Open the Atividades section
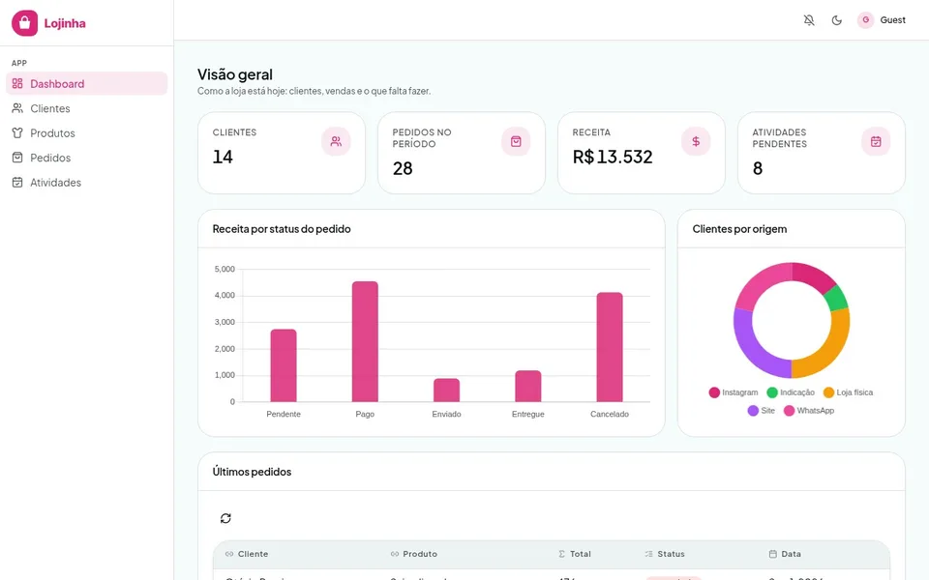929x580 pixels. click(x=86, y=183)
